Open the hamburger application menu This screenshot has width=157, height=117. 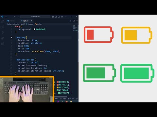point(6,17)
